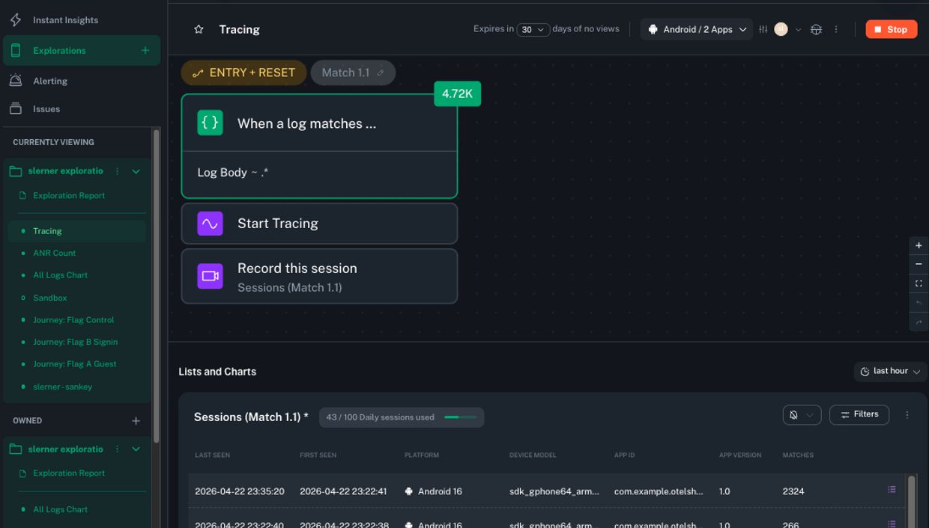The height and width of the screenshot is (528, 929).
Task: Select the Issues icon in the sidebar
Action: tap(15, 108)
